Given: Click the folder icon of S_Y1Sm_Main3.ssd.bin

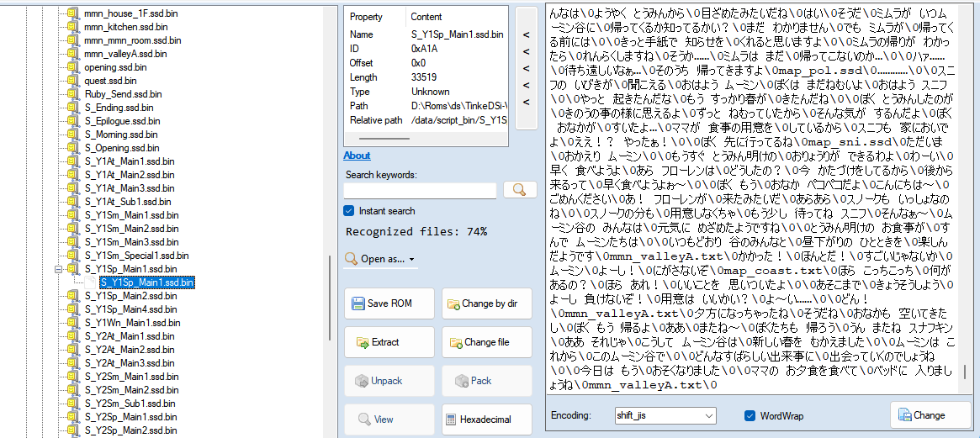Looking at the screenshot, I should (73, 242).
